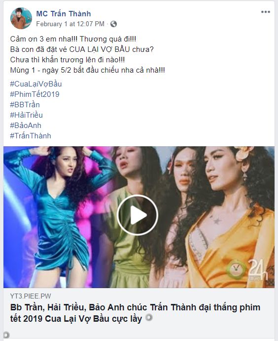Screen dimensions: 278x341
Task: Open the three-dot post options menu
Action: [x=265, y=12]
